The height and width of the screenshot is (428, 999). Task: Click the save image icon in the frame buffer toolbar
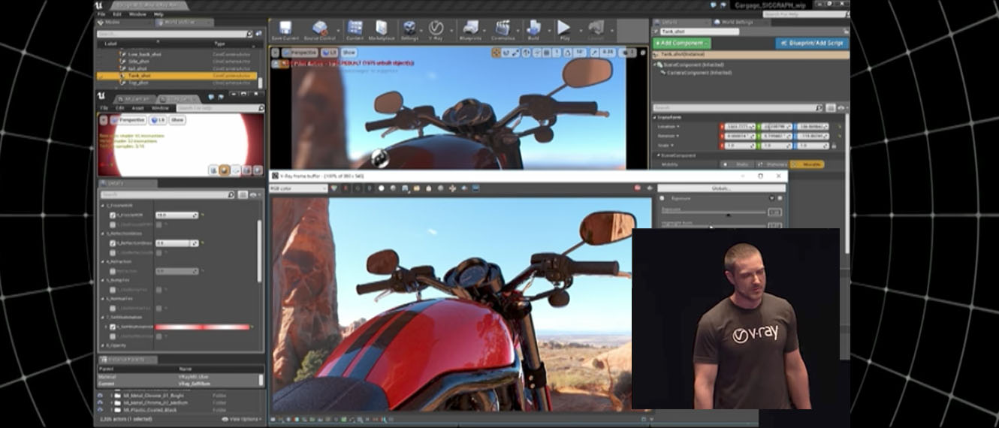pyautogui.click(x=405, y=188)
